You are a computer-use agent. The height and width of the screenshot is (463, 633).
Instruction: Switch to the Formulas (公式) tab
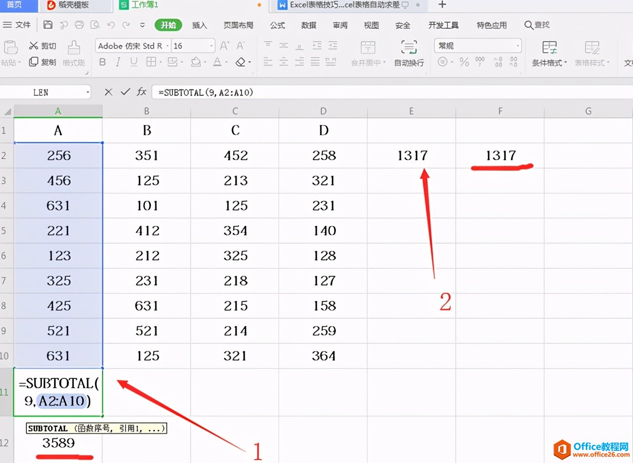[x=278, y=25]
